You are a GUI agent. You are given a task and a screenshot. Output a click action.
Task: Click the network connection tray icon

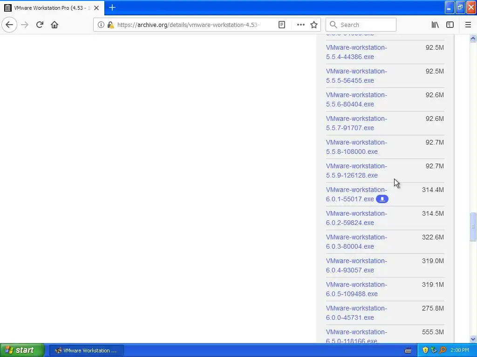pyautogui.click(x=434, y=350)
